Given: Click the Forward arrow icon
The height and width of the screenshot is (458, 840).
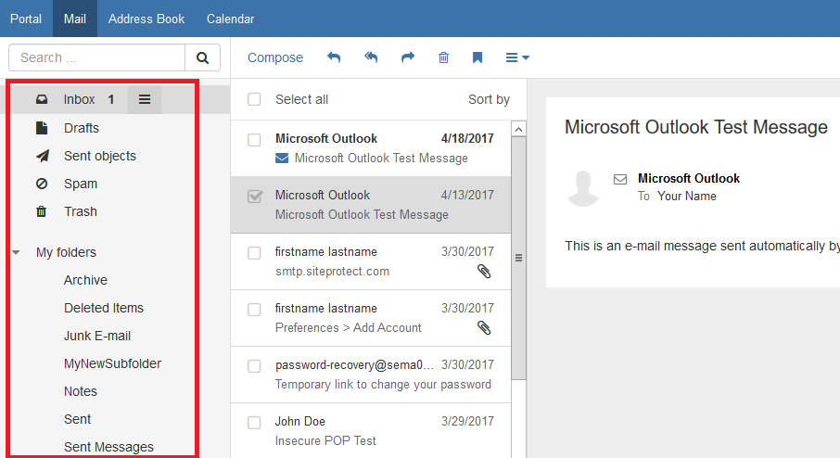Looking at the screenshot, I should pos(408,57).
